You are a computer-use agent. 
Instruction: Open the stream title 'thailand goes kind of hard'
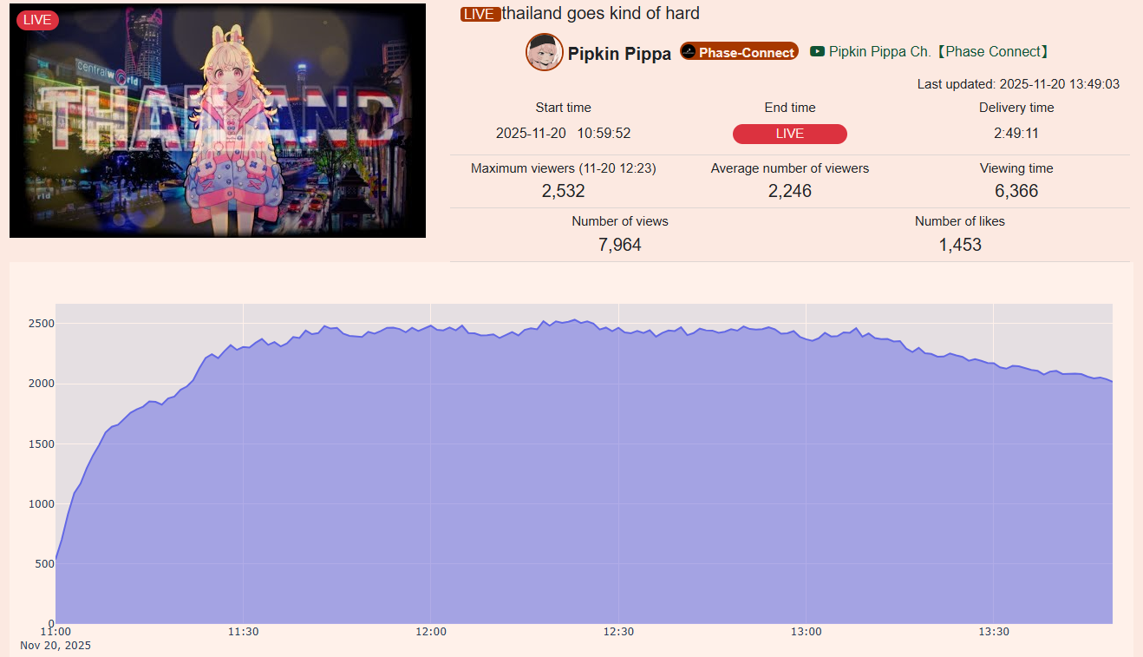(x=601, y=13)
